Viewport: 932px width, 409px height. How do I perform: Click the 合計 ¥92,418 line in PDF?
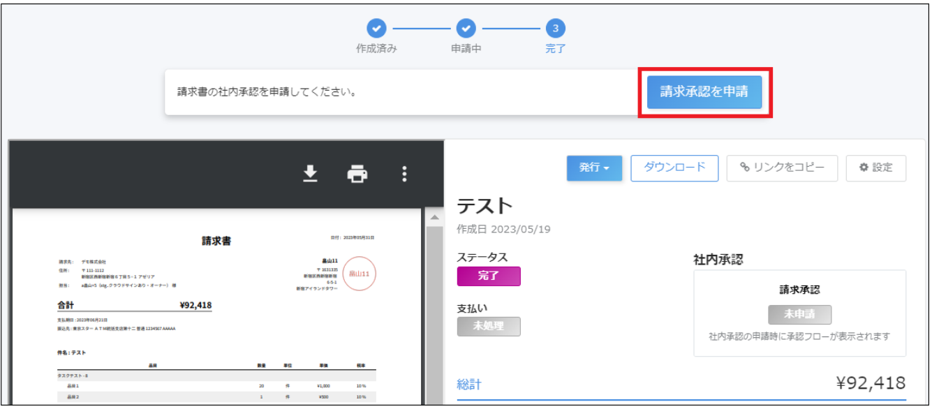(x=135, y=306)
